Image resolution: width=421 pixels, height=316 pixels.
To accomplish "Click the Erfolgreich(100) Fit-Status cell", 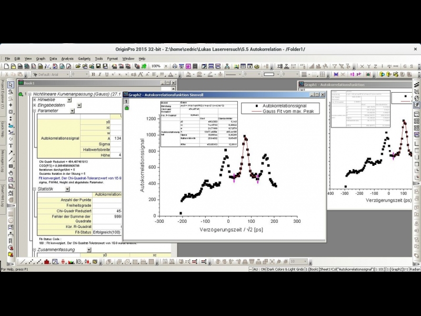I will click(106, 232).
